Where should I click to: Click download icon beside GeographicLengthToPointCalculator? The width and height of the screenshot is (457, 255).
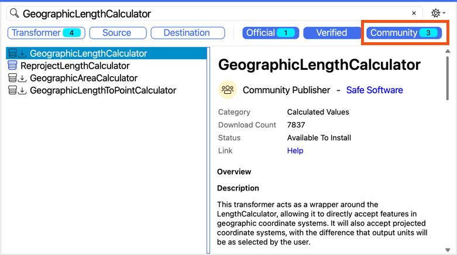[22, 90]
